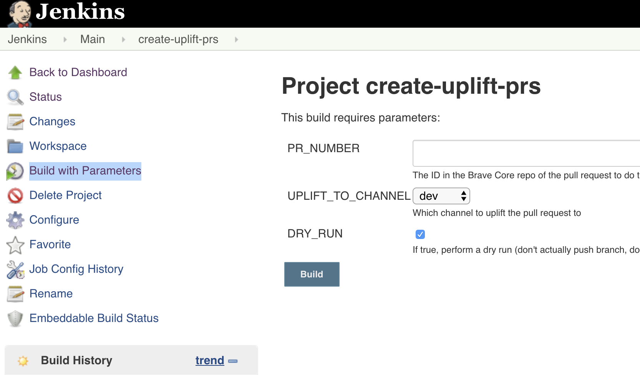
Task: Open the UPLIFT_TO_CHANNEL dropdown
Action: [x=441, y=196]
